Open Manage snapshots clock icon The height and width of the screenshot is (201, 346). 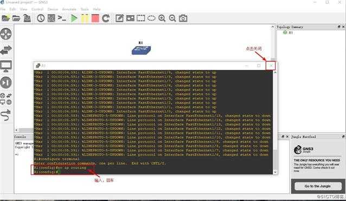[x=41, y=18]
